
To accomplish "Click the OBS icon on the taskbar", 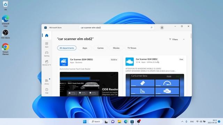I will [139, 122].
